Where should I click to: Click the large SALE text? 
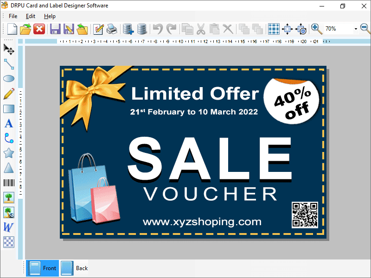[x=210, y=159]
